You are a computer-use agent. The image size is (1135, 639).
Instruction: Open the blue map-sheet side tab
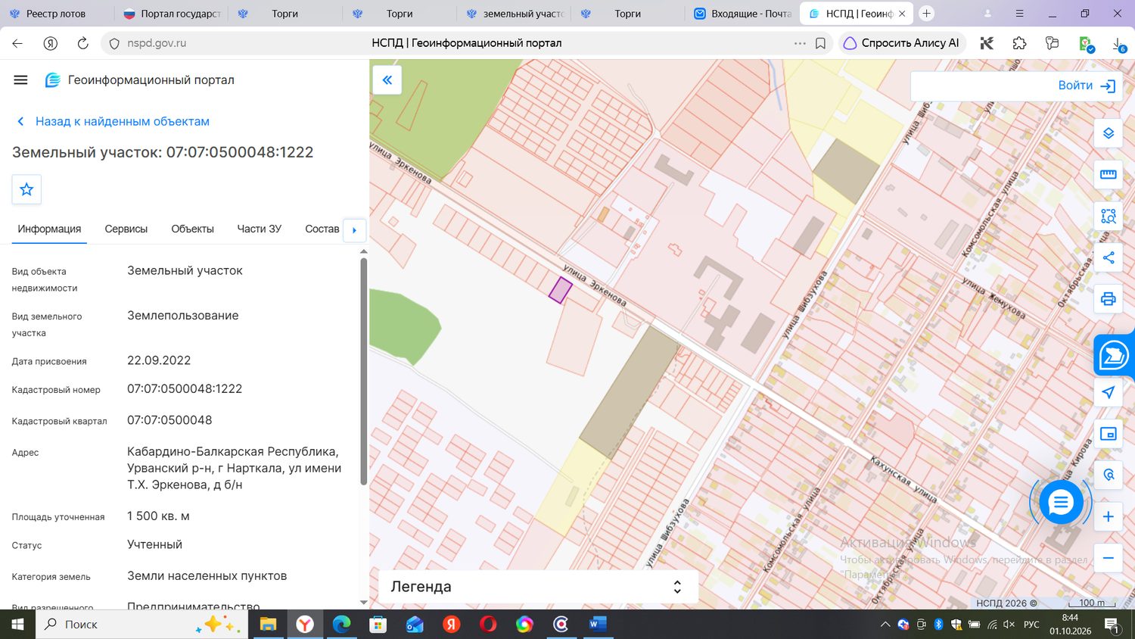[1114, 354]
